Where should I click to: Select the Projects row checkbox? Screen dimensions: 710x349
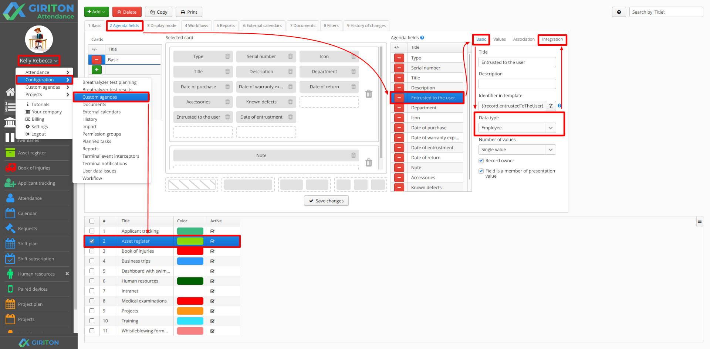pyautogui.click(x=92, y=311)
